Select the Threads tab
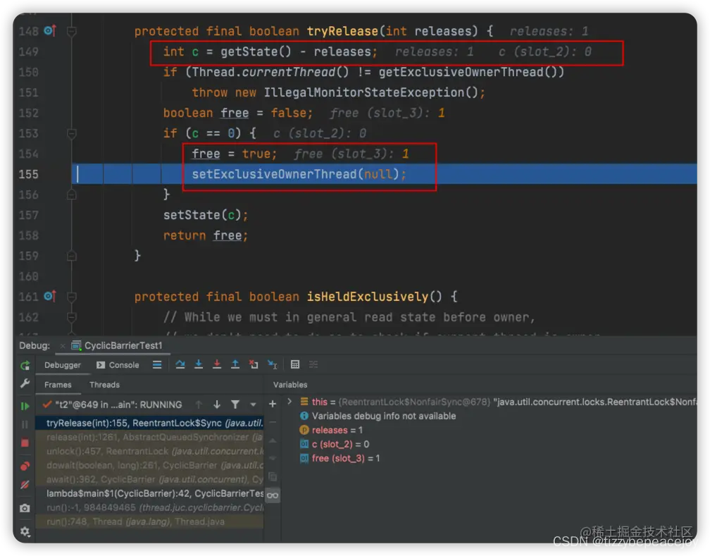The image size is (710, 556). [104, 385]
